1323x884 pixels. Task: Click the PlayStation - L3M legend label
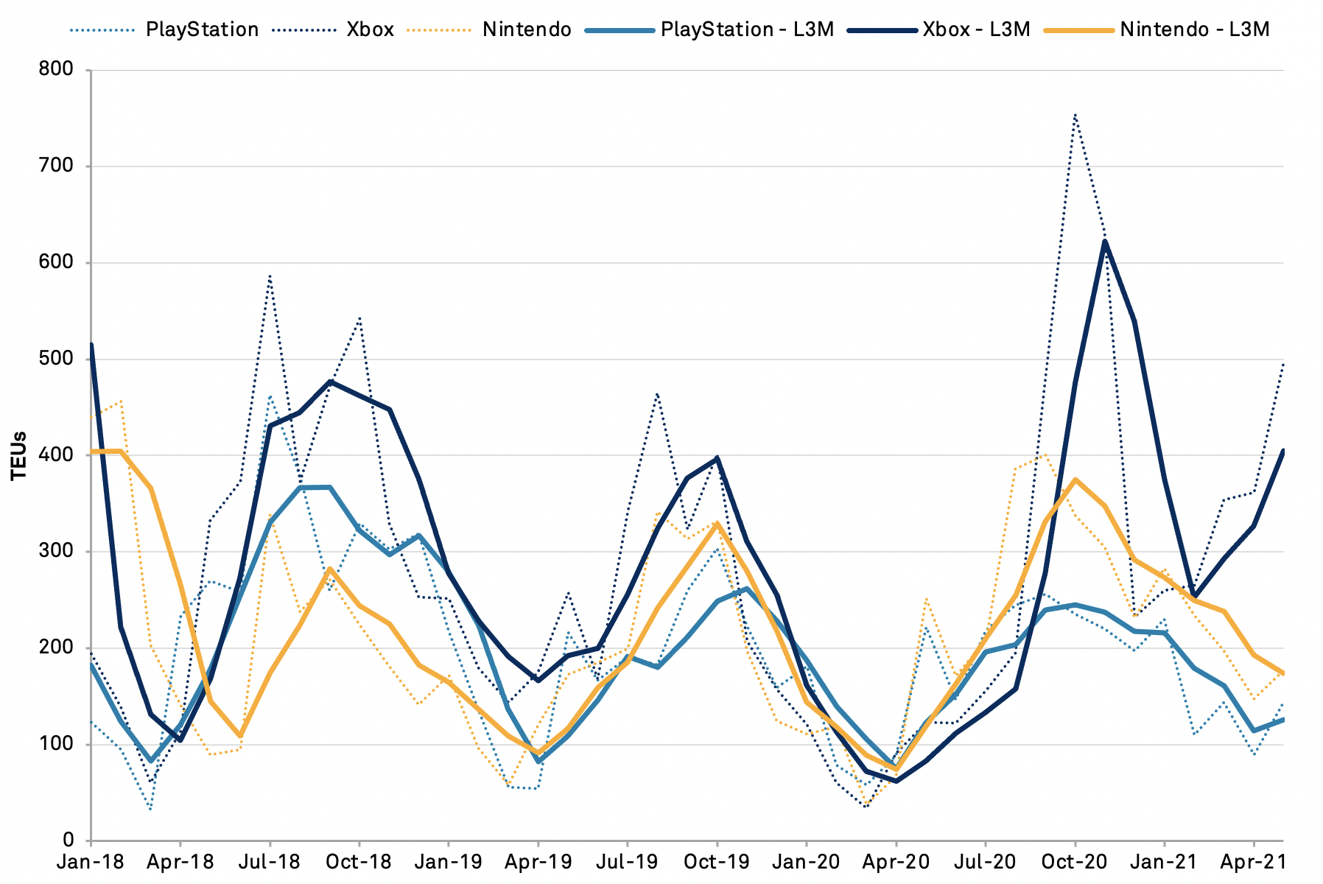(747, 29)
